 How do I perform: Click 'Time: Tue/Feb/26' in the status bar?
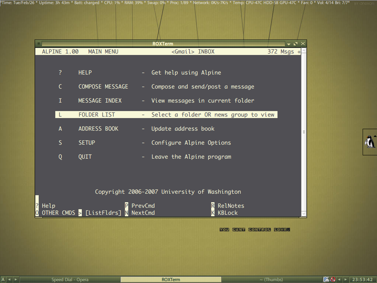tap(18, 3)
